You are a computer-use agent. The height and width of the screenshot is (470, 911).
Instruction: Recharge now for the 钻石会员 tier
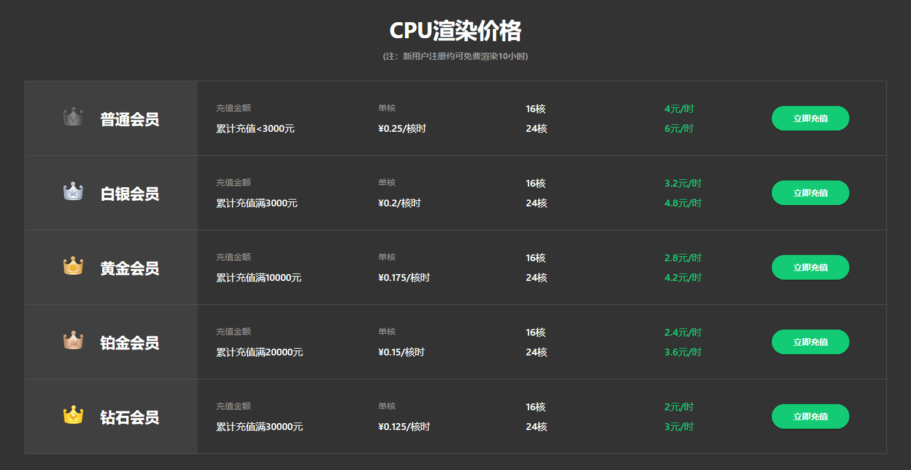click(810, 416)
